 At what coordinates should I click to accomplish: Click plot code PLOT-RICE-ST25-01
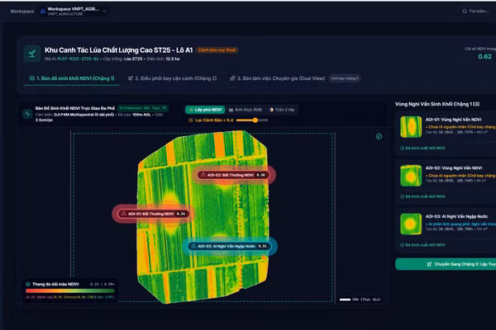pyautogui.click(x=78, y=59)
